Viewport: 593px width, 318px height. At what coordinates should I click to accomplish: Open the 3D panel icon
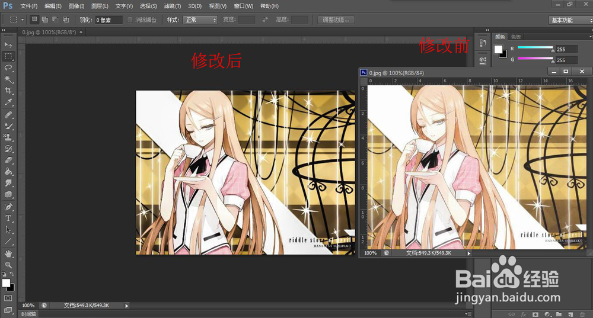pyautogui.click(x=483, y=60)
